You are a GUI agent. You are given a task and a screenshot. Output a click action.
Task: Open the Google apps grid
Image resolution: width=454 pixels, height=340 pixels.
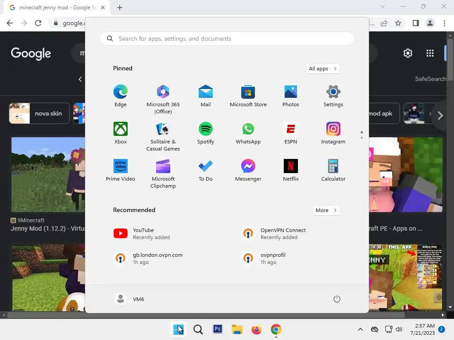[430, 53]
